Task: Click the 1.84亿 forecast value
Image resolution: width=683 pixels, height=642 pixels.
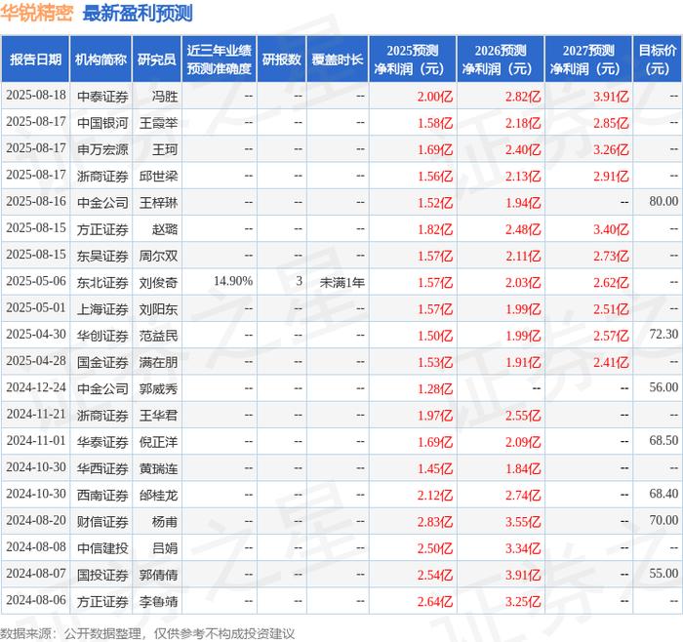Action: coord(523,468)
